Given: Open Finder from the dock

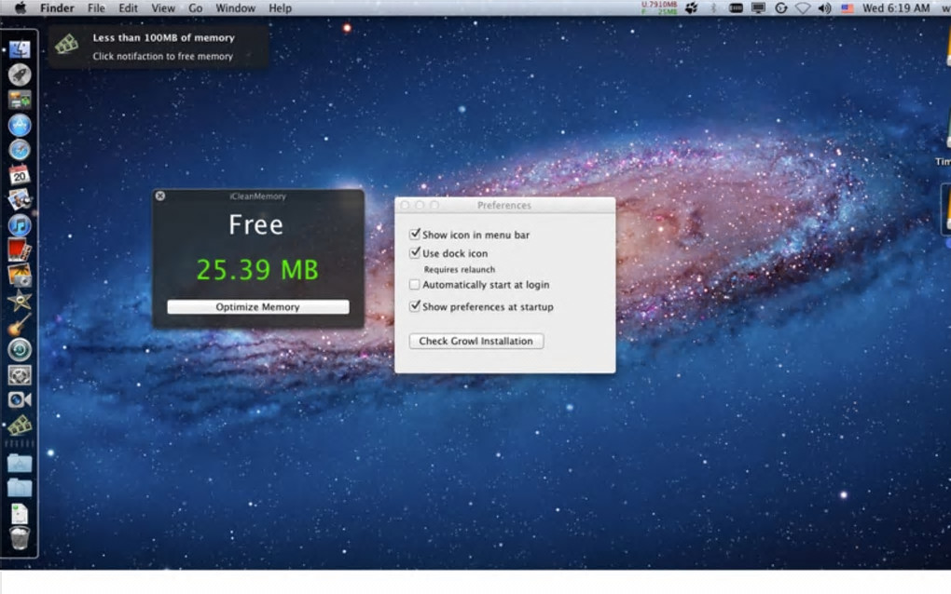Looking at the screenshot, I should coord(20,49).
